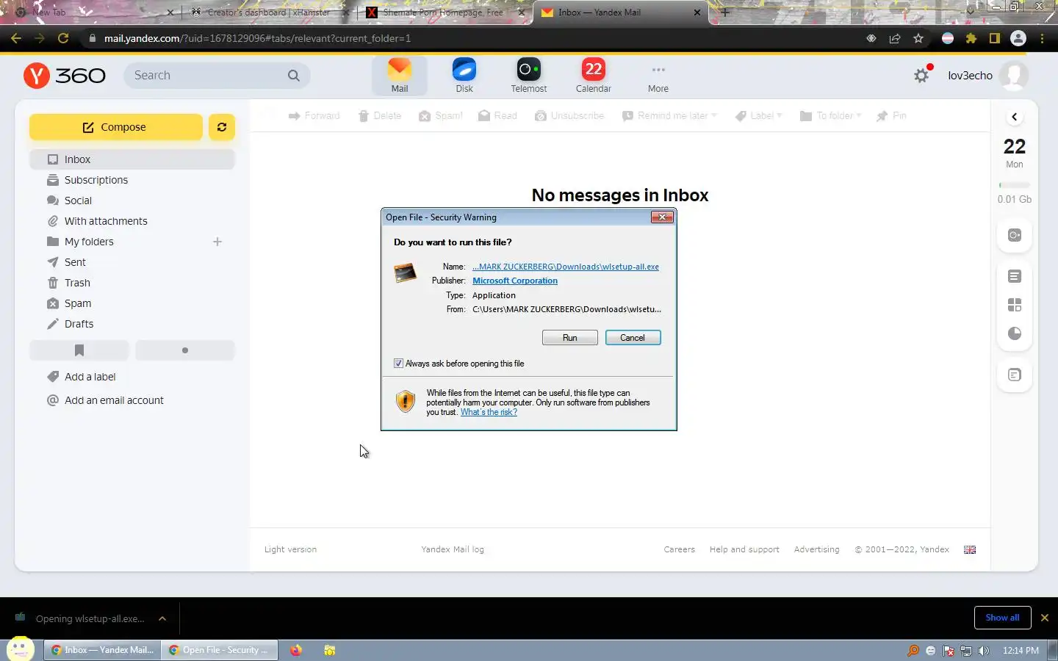Viewport: 1058px width, 661px height.
Task: Click the pie chart icon in right sidebar
Action: (x=1014, y=333)
